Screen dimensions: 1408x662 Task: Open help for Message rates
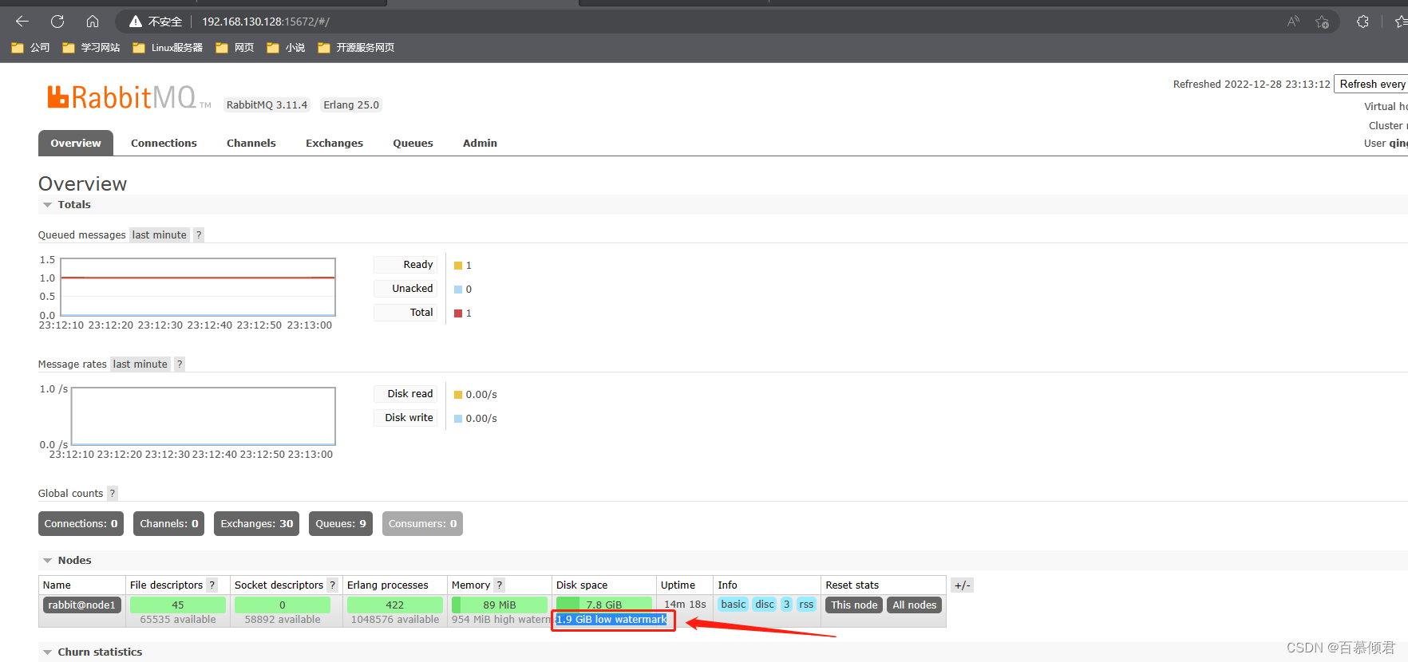click(180, 364)
